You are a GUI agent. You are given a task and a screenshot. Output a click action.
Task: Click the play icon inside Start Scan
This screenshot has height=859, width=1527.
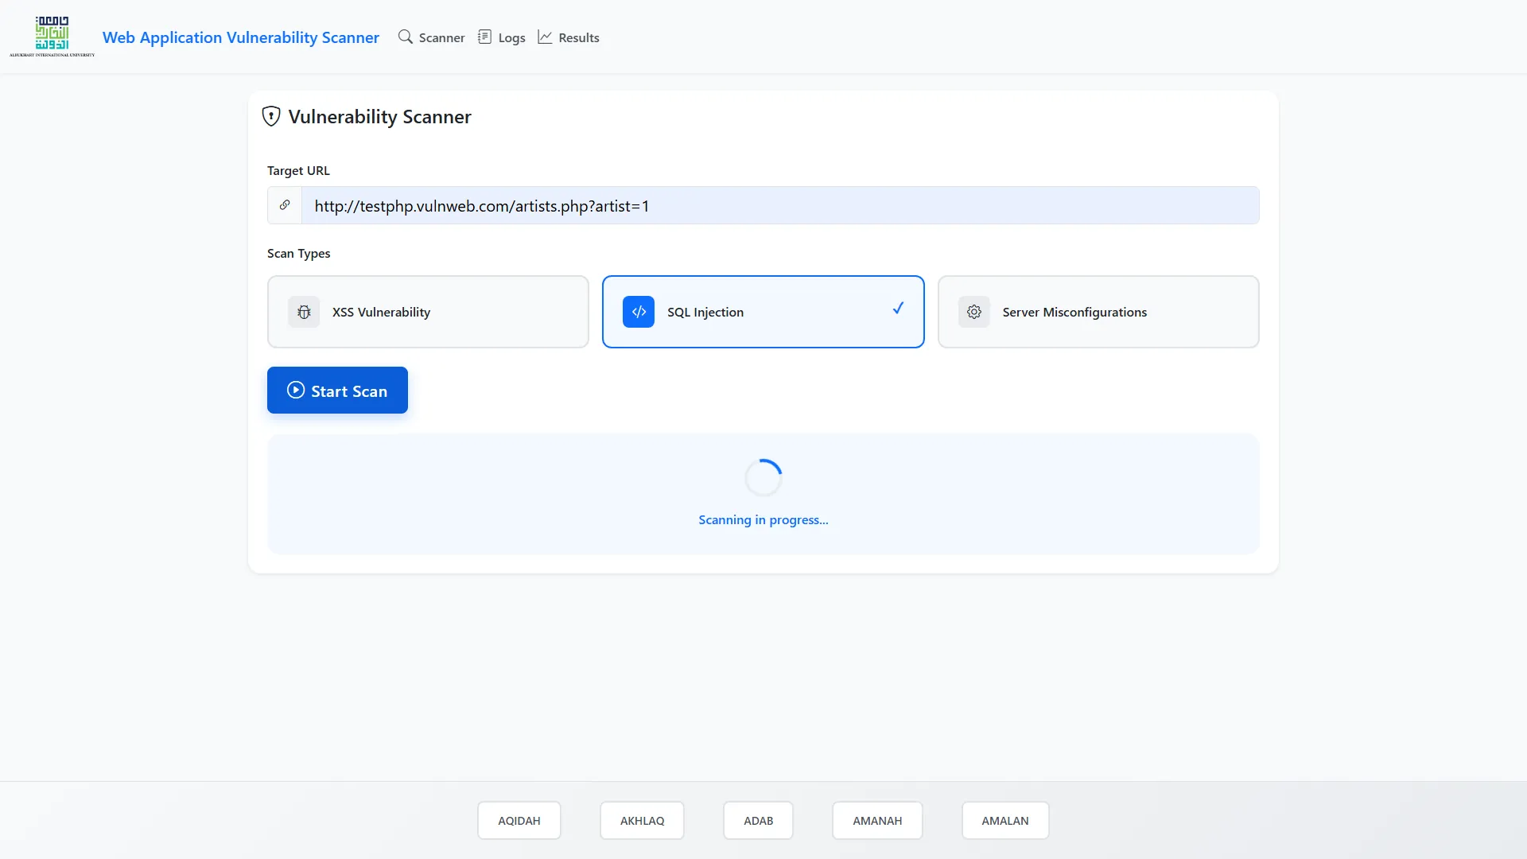296,390
